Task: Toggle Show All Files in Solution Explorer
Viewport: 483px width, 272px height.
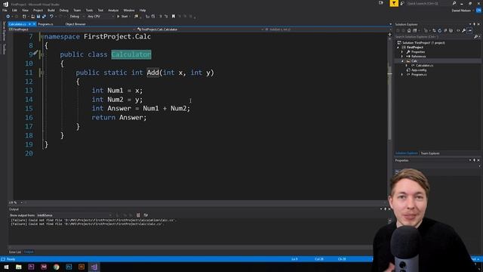Action: [x=451, y=30]
